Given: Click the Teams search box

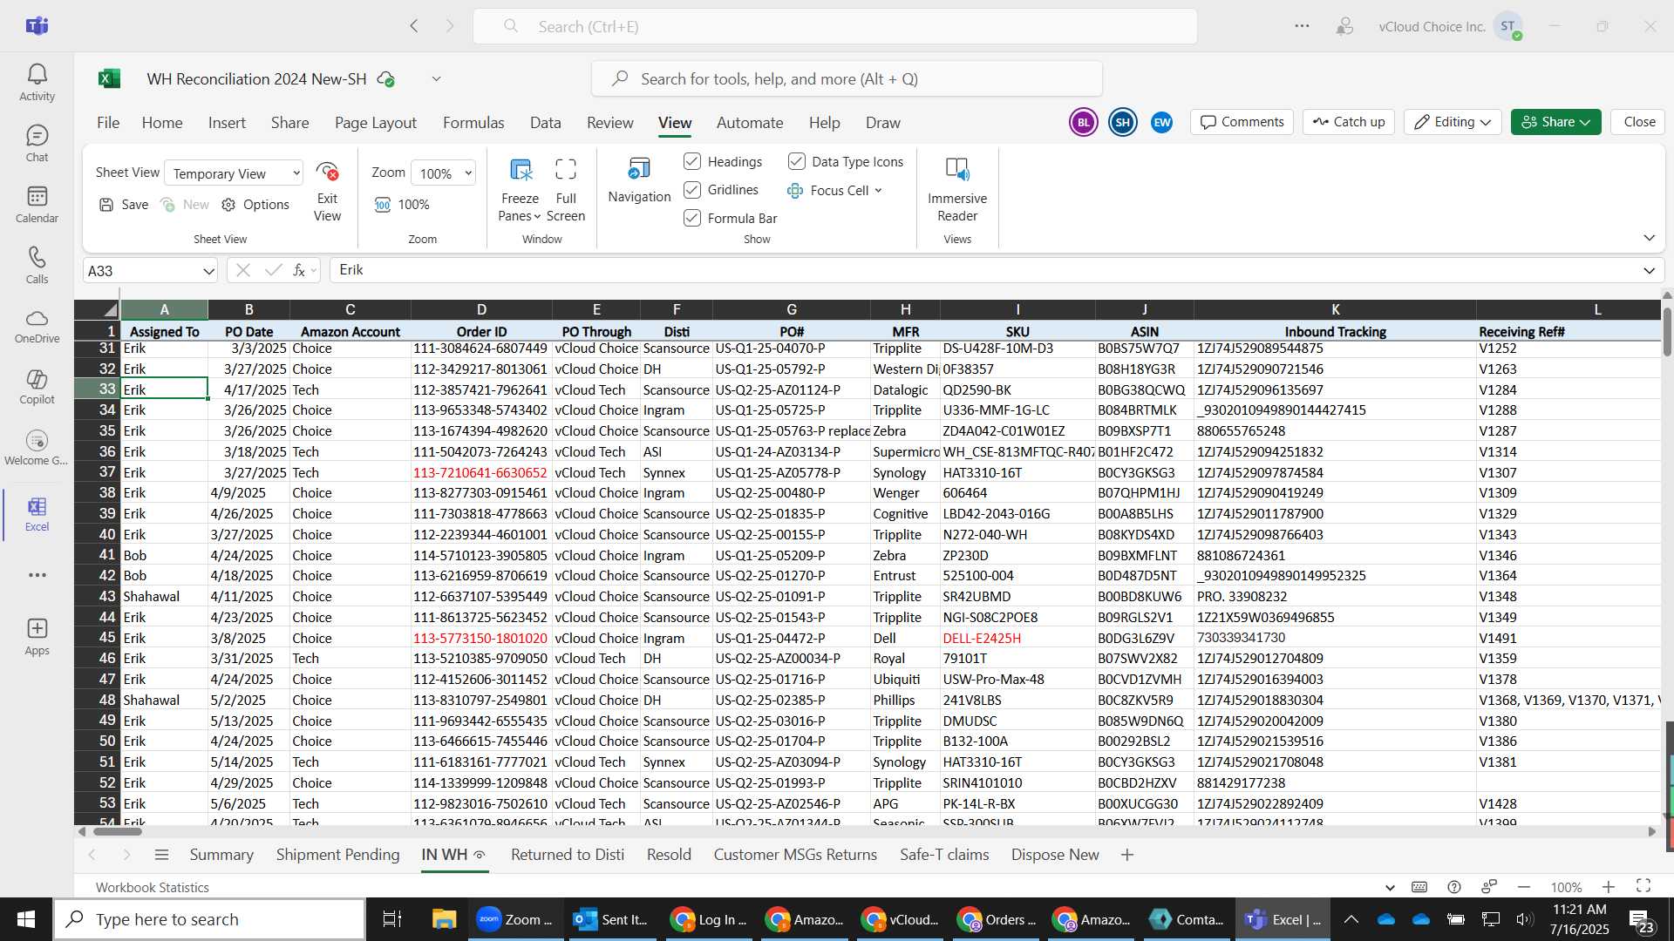Looking at the screenshot, I should click(834, 26).
